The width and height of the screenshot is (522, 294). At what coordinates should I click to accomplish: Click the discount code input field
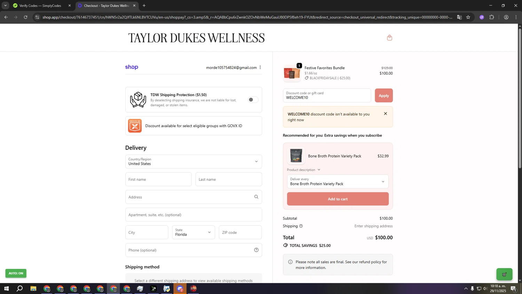(x=327, y=95)
